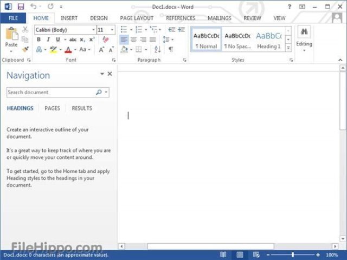The width and height of the screenshot is (347, 260).
Task: Switch to the DESIGN tab
Action: point(99,18)
